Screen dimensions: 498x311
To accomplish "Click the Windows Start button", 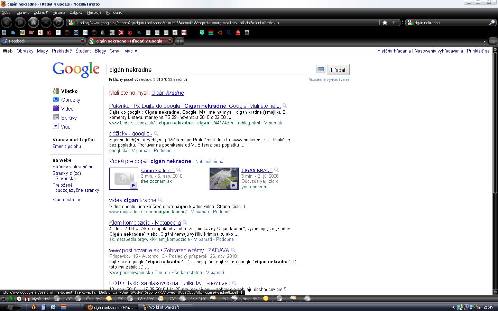I will (10, 307).
